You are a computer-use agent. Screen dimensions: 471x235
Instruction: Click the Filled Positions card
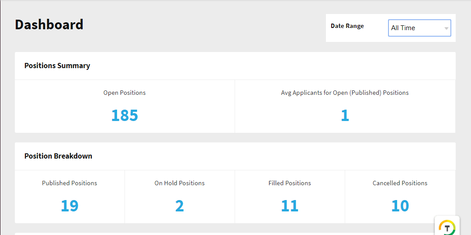(290, 197)
